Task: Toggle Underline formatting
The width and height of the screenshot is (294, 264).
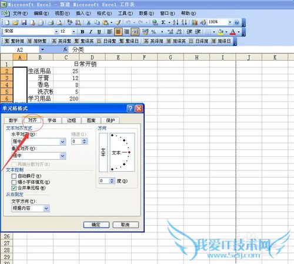Action: (x=99, y=32)
